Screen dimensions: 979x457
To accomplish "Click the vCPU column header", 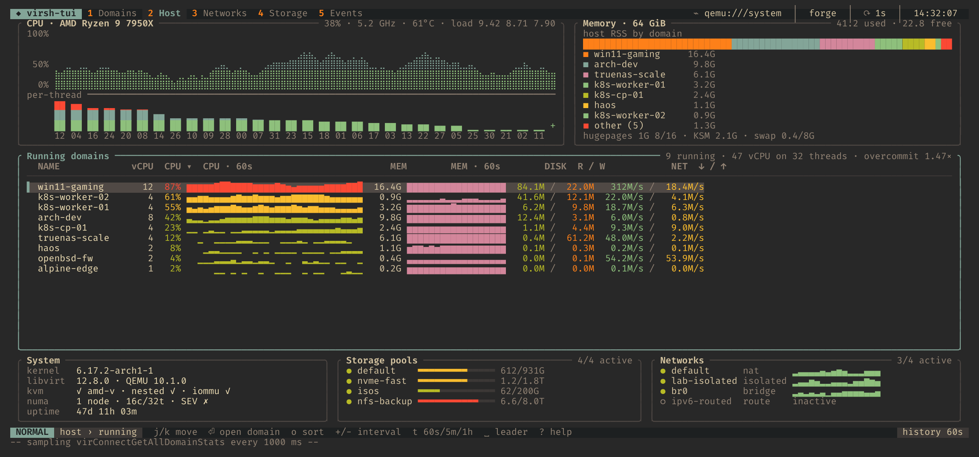I will 142,166.
